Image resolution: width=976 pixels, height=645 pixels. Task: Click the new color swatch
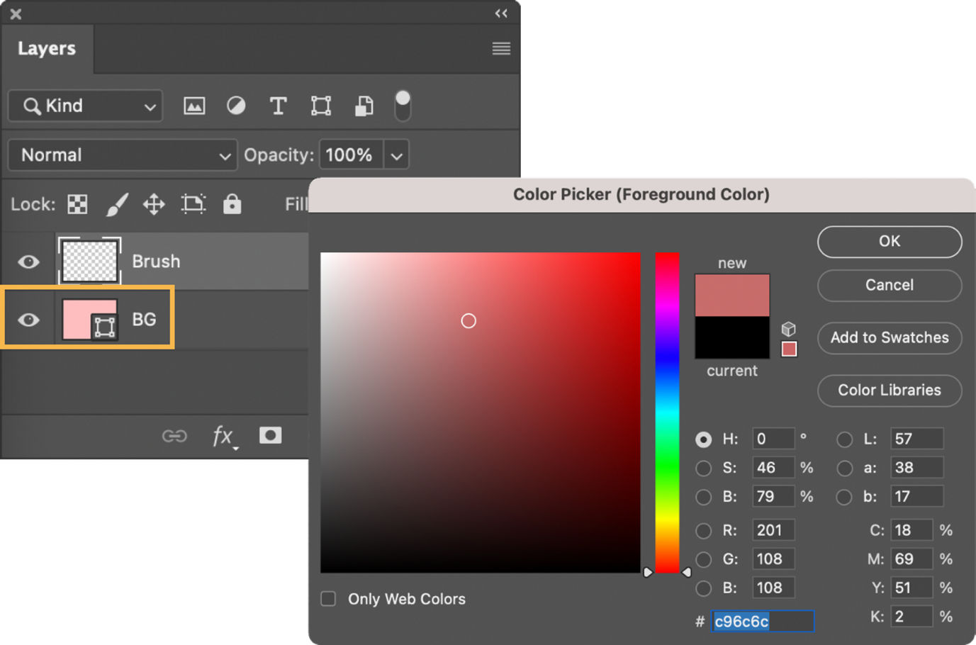click(732, 294)
